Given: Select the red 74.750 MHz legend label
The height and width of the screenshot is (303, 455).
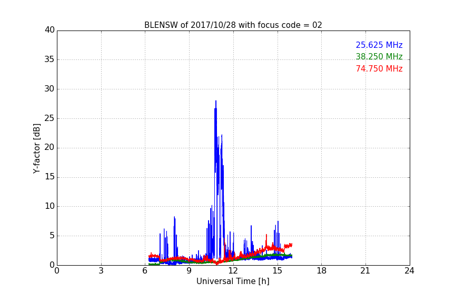Looking at the screenshot, I should pos(379,69).
